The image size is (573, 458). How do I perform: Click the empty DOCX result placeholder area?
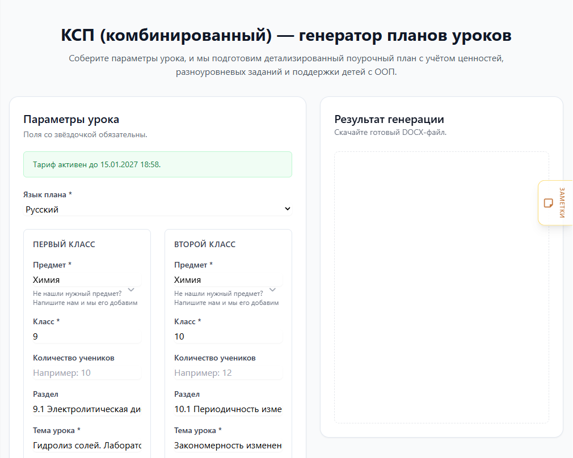click(x=441, y=287)
